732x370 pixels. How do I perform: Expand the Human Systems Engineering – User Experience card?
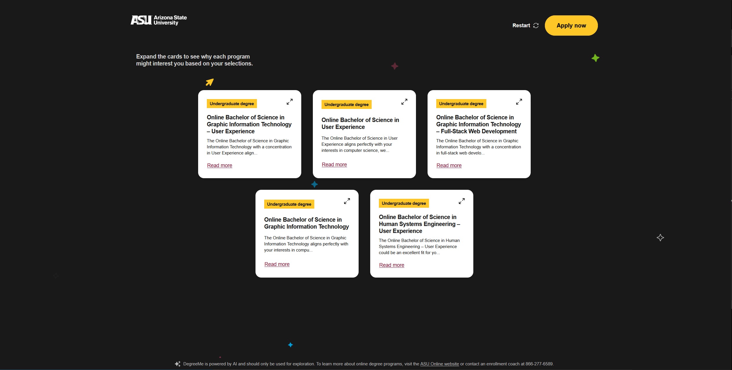coord(461,201)
